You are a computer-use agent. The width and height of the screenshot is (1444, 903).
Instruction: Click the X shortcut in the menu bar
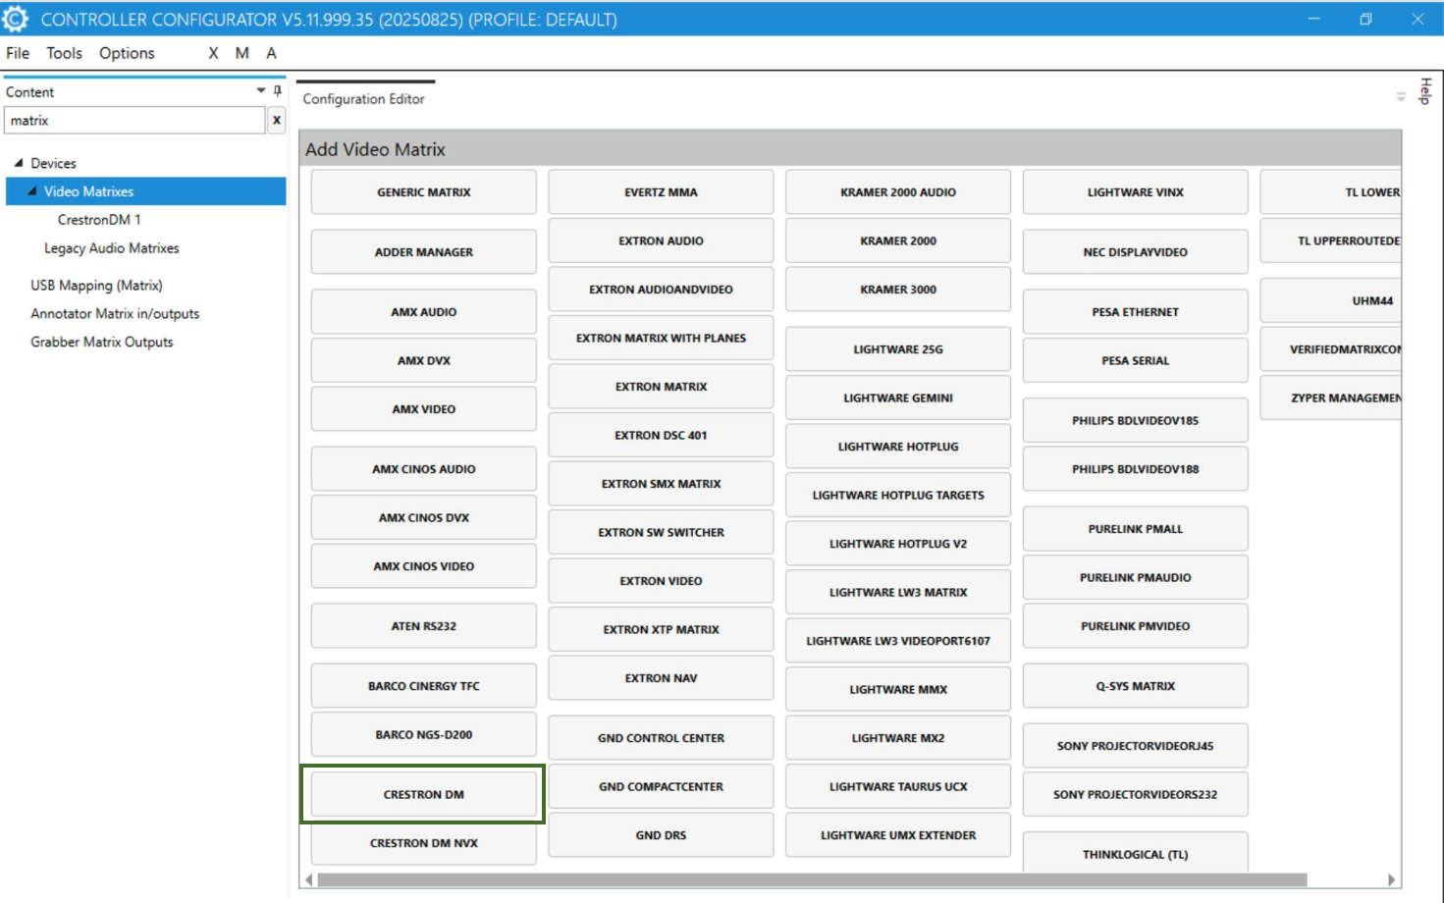pyautogui.click(x=213, y=53)
